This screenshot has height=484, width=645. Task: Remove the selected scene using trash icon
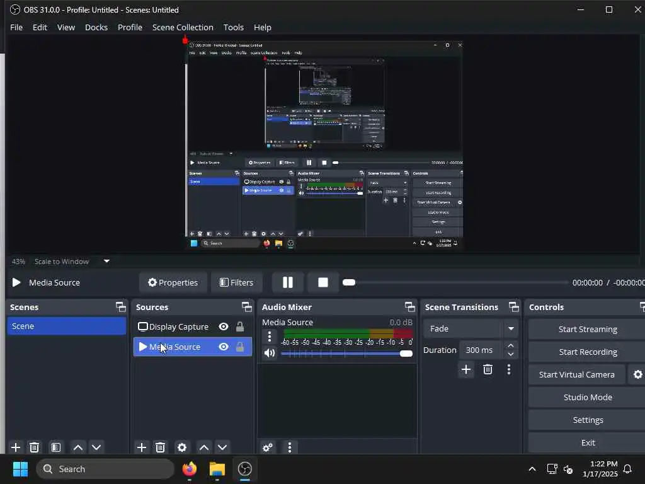coord(35,447)
